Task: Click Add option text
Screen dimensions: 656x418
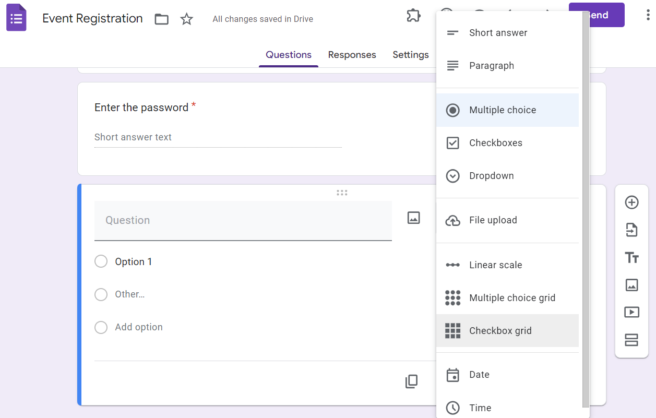Action: tap(139, 327)
